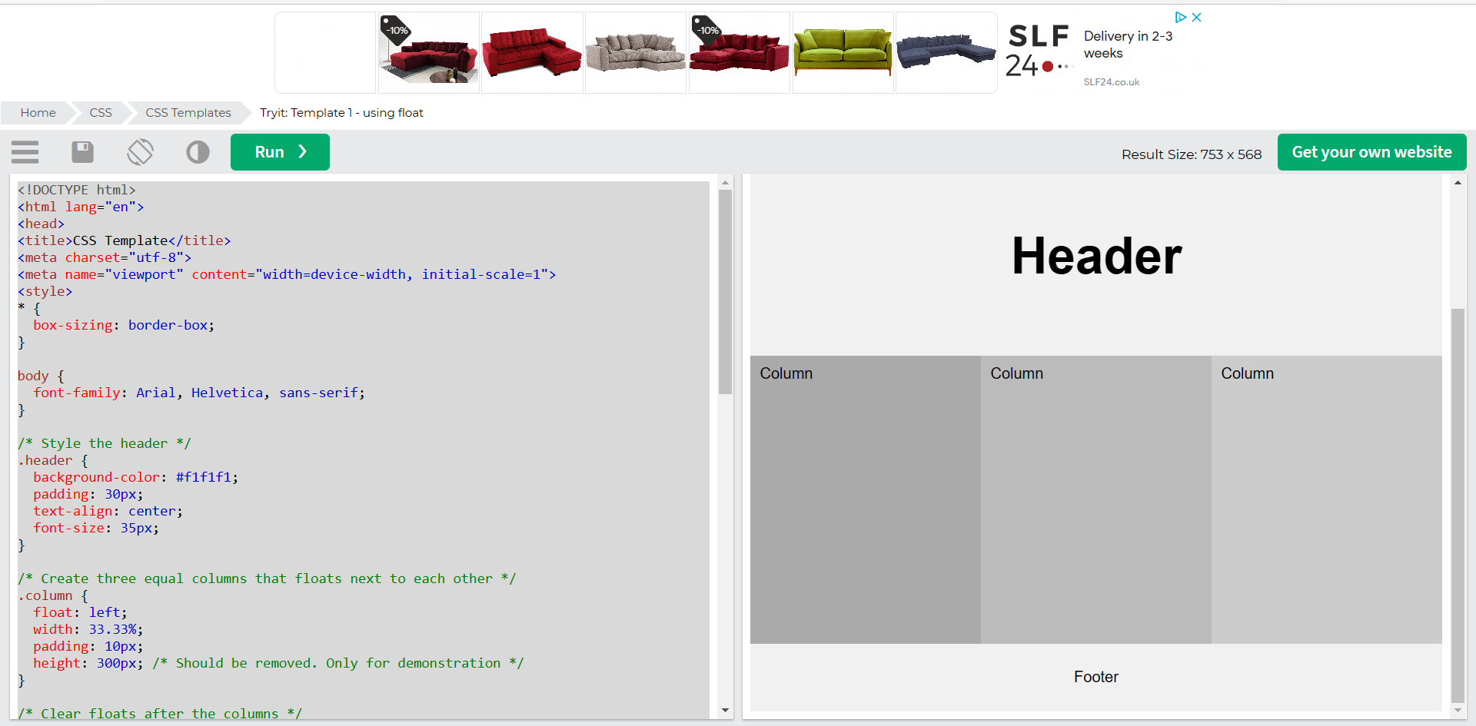Go to Home breadcrumb
The height and width of the screenshot is (726, 1476).
tap(38, 113)
